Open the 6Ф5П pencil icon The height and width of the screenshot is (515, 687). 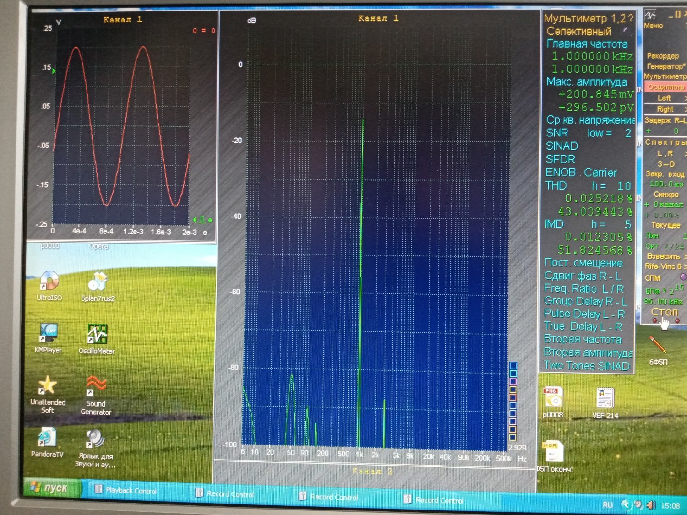coord(658,345)
